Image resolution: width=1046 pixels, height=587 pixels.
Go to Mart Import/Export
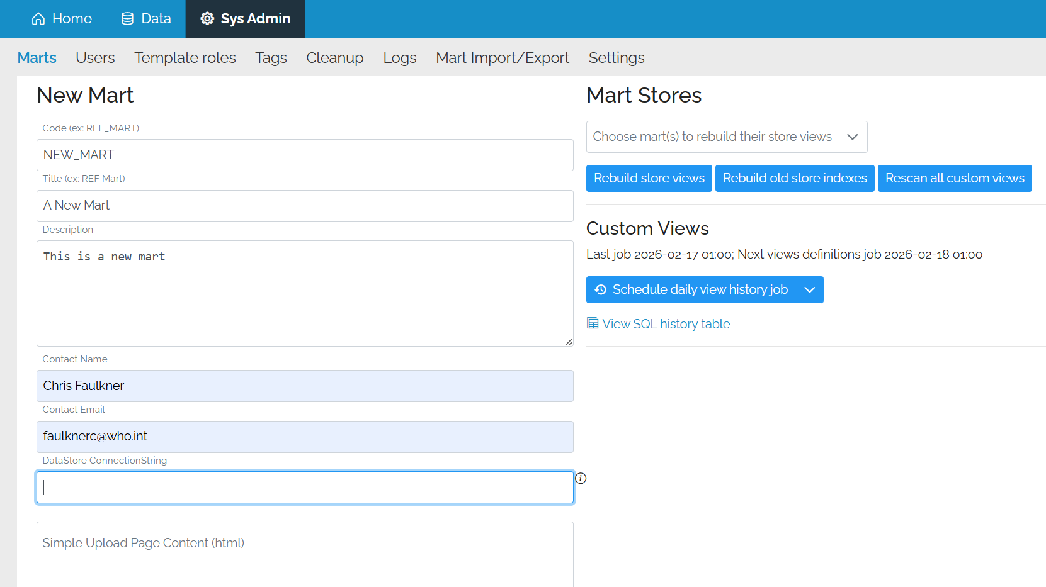[x=502, y=57]
